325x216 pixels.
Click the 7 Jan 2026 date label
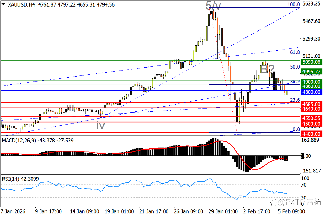13,211
